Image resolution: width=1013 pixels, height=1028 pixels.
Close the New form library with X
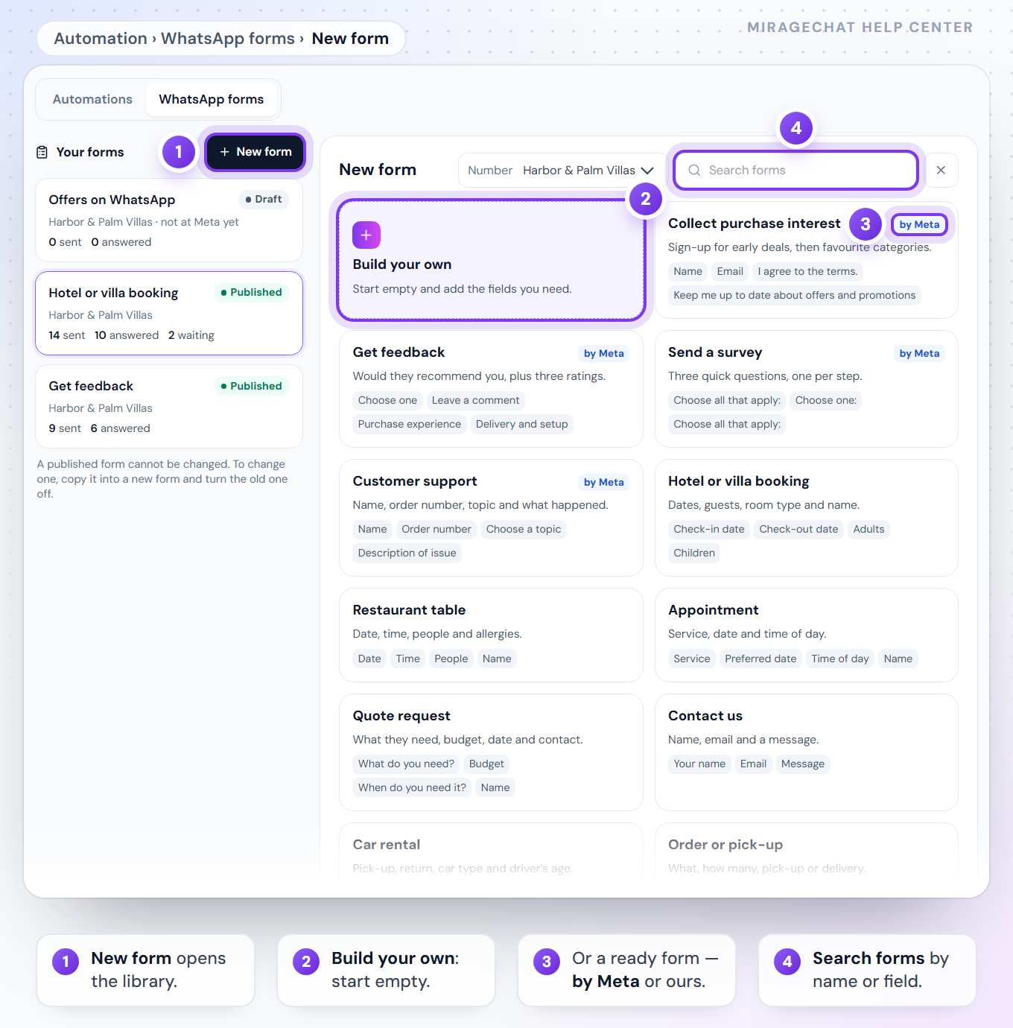(941, 170)
